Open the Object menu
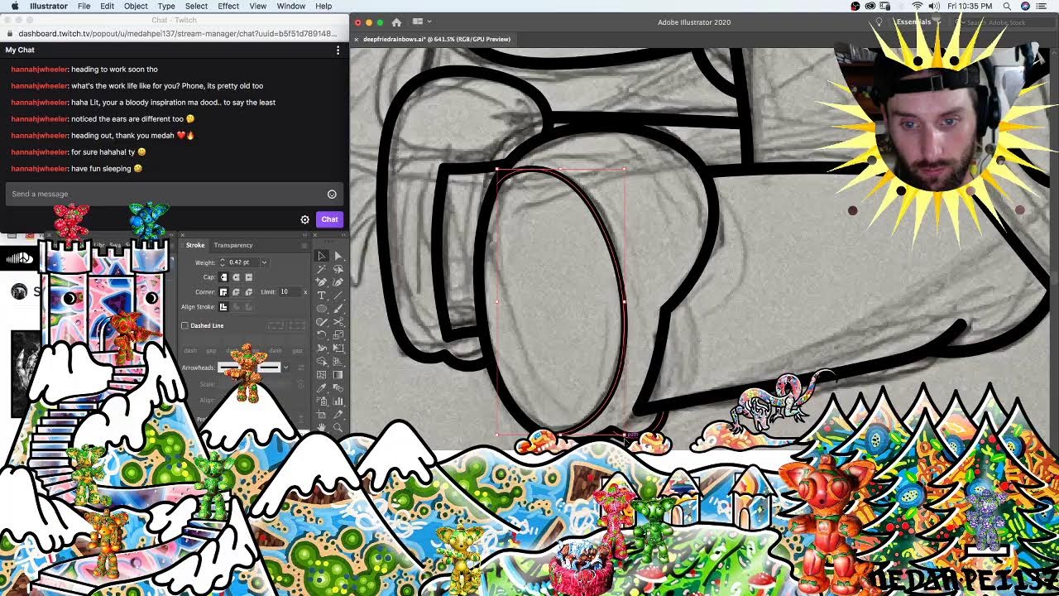The width and height of the screenshot is (1059, 596). 136,6
